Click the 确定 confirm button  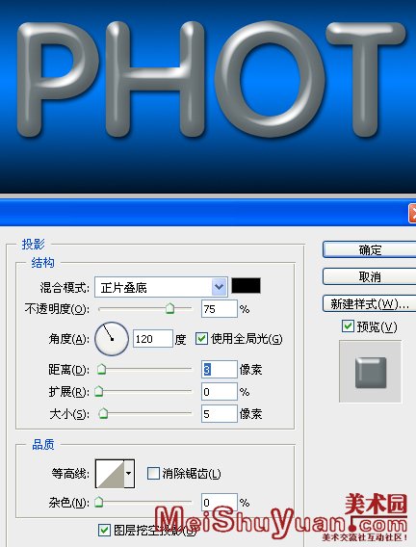click(x=370, y=249)
